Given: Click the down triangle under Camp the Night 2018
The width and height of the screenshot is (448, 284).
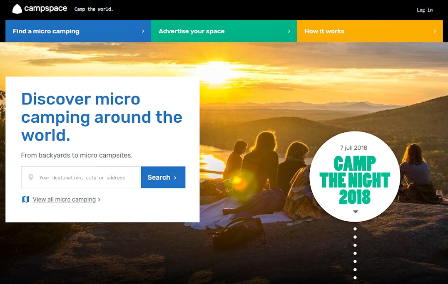Looking at the screenshot, I should pos(356,212).
